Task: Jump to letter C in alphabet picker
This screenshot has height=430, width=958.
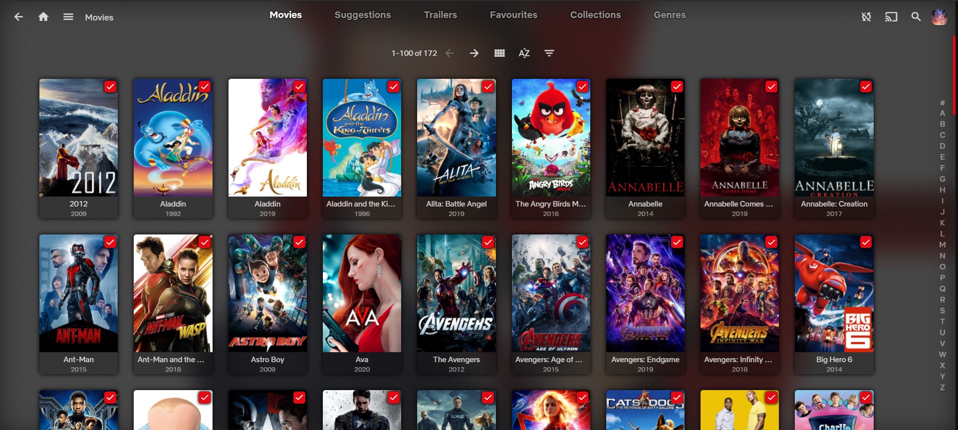Action: (x=943, y=135)
